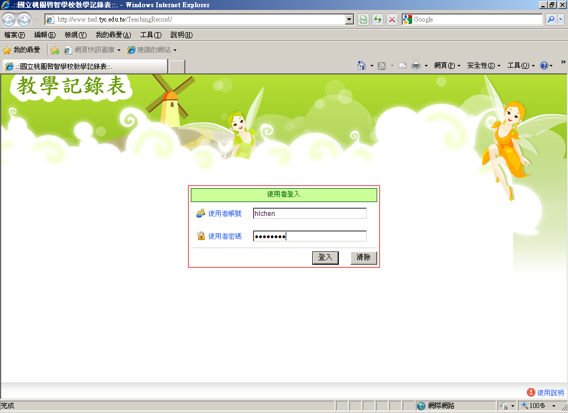
Task: Open the 我的最愛(A) menu
Action: point(113,35)
